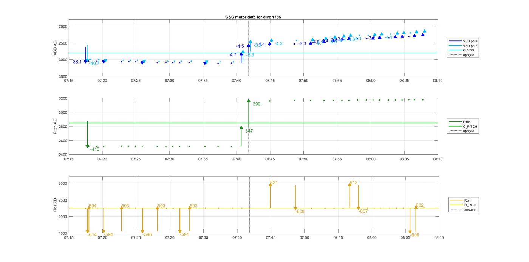529x262 pixels.
Task: Click the "612" roll move label
Action: 354,183
